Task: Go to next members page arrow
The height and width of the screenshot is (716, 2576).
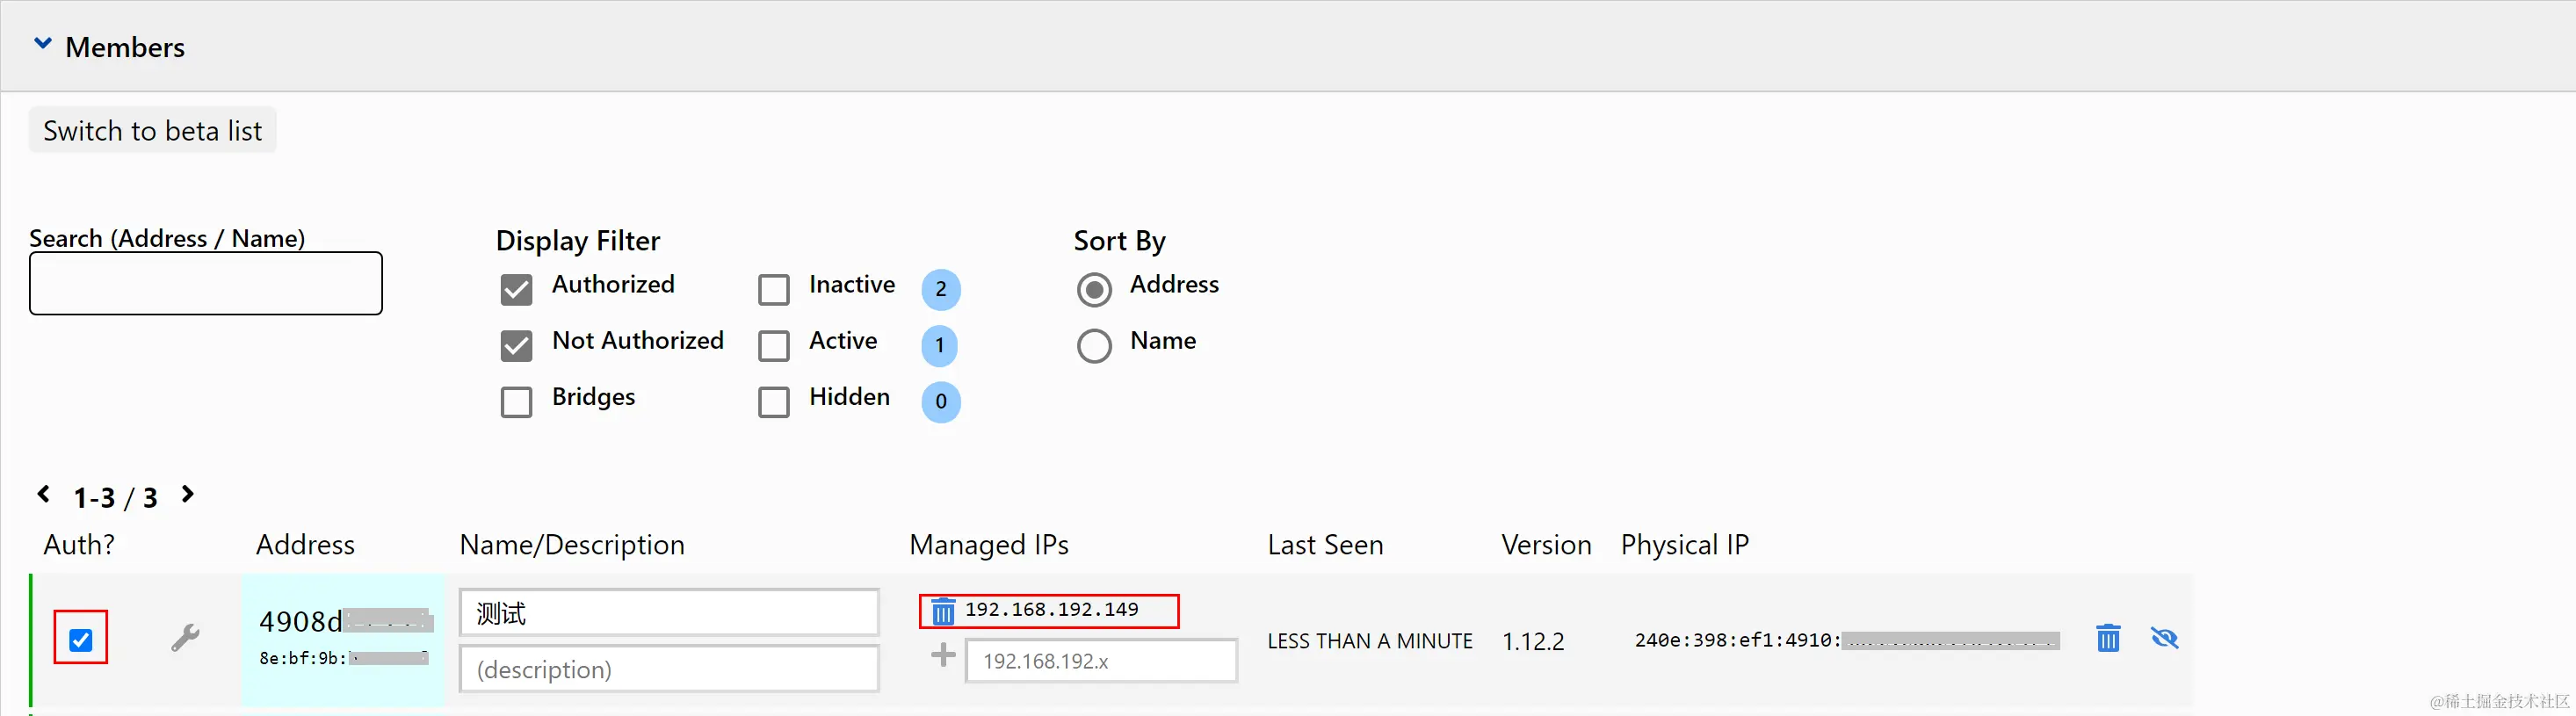Action: 187,494
